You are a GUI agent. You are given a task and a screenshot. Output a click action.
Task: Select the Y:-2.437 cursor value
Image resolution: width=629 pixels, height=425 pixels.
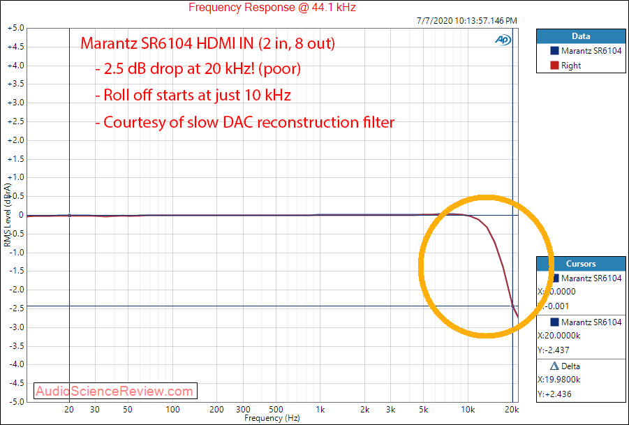[554, 350]
